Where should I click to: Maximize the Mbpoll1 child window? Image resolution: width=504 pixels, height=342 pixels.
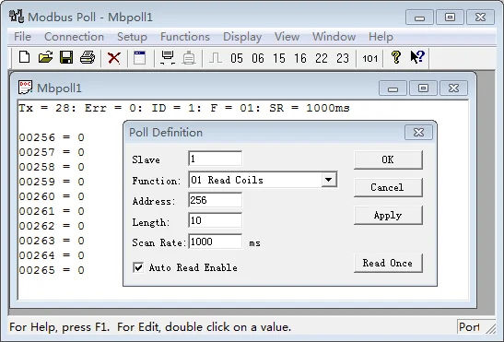pos(423,88)
